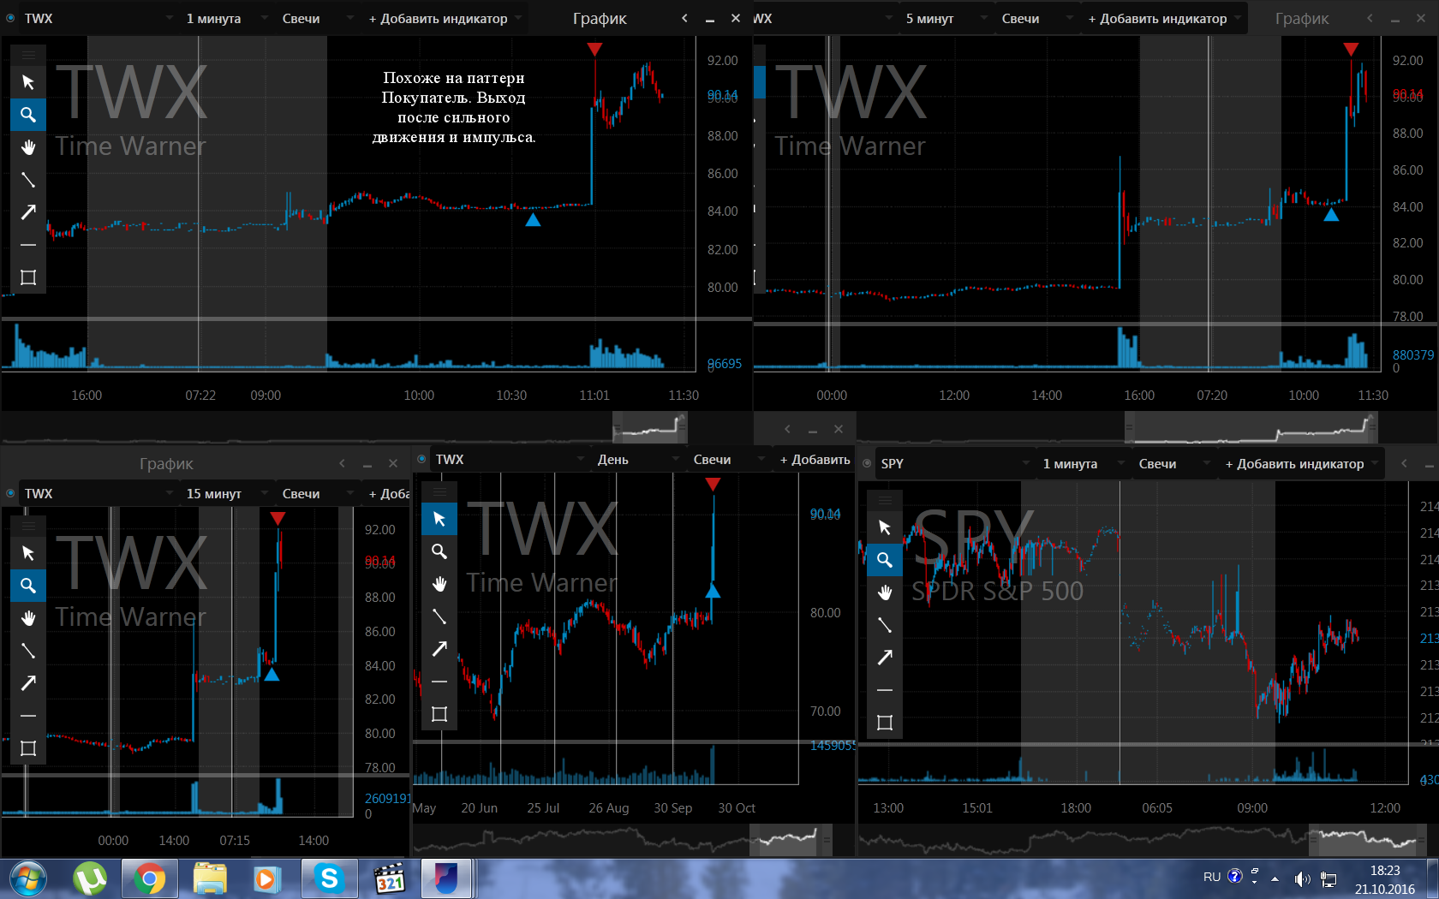This screenshot has height=899, width=1439.
Task: Toggle the link indicator beside TWX in the День chart
Action: 421,459
